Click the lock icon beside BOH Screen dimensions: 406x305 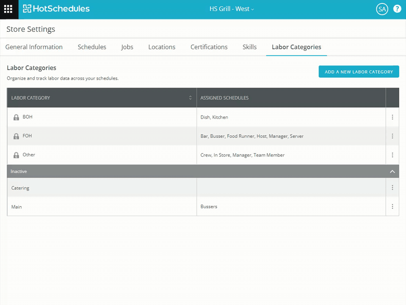tap(16, 117)
